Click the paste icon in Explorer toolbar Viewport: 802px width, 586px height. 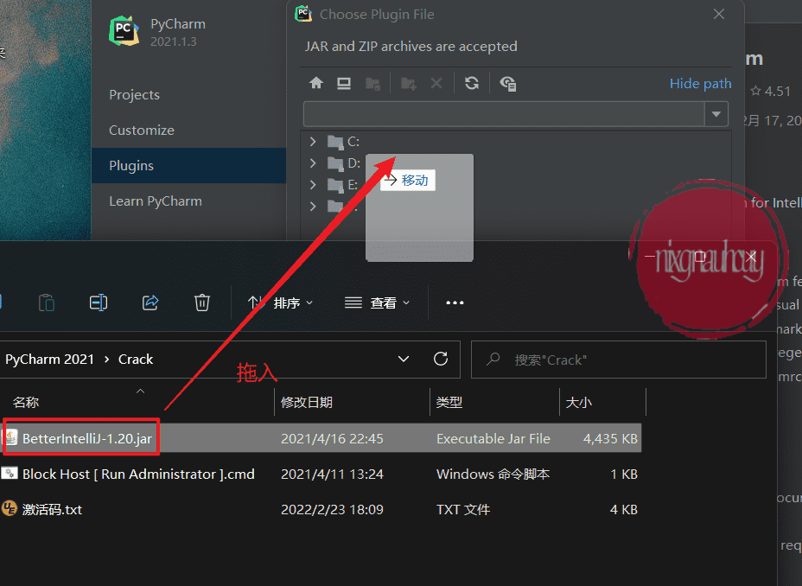(47, 303)
